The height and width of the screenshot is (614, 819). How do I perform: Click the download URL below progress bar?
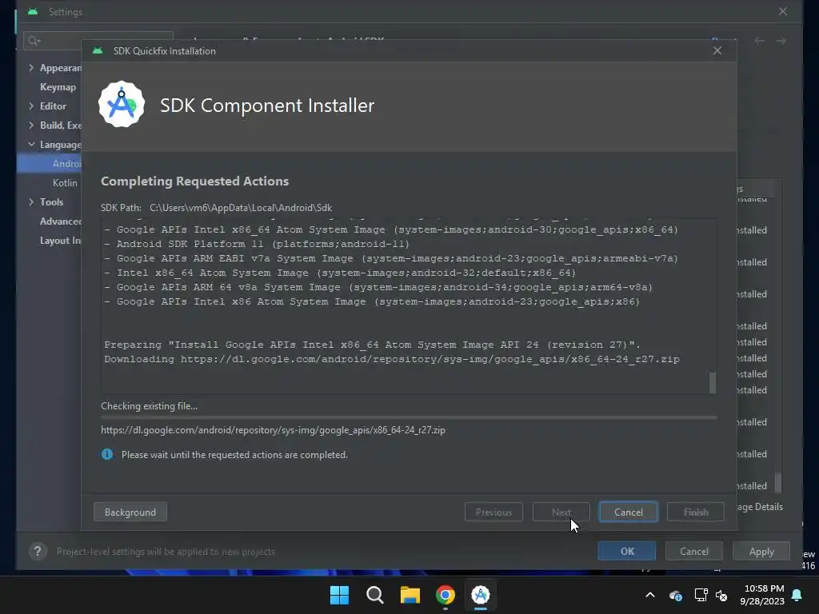point(274,430)
